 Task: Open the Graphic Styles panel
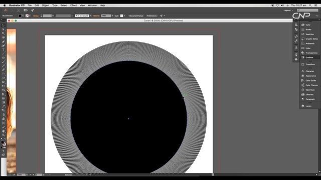[309, 39]
